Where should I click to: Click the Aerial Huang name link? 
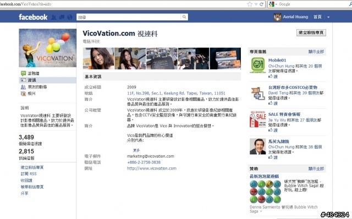[x=295, y=17]
